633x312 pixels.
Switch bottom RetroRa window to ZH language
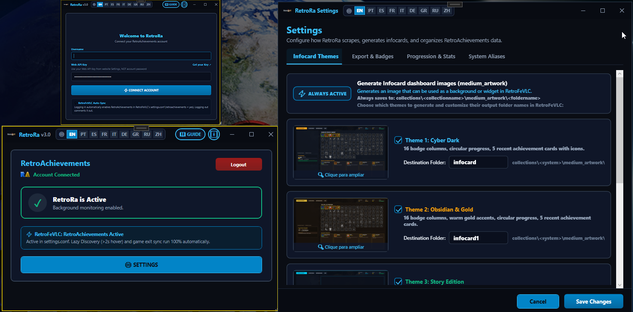pos(158,134)
